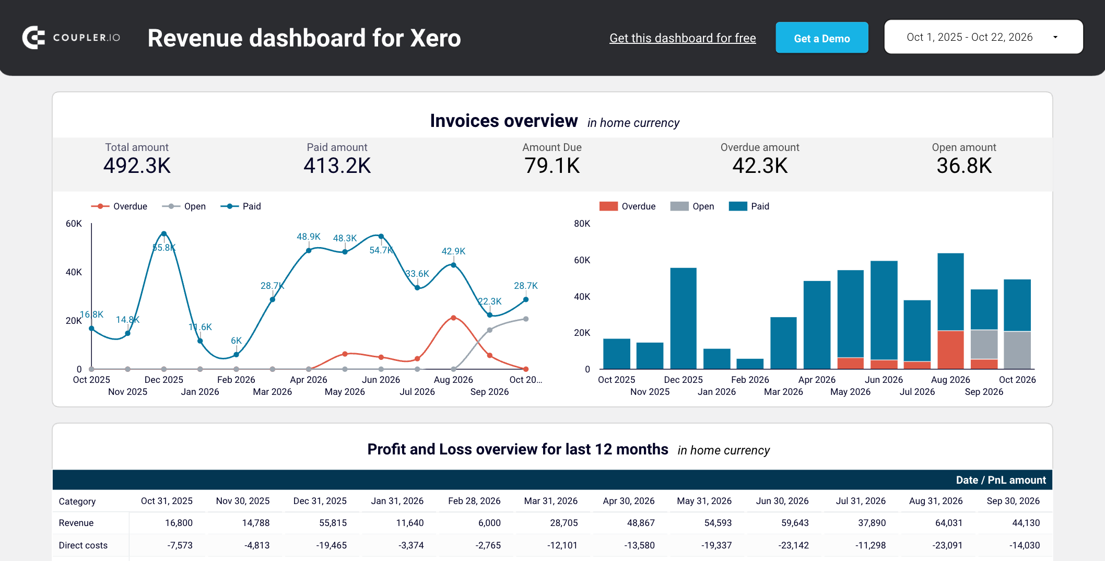The image size is (1105, 561).
Task: Click the Oct 31, 2025 column header
Action: pyautogui.click(x=167, y=501)
